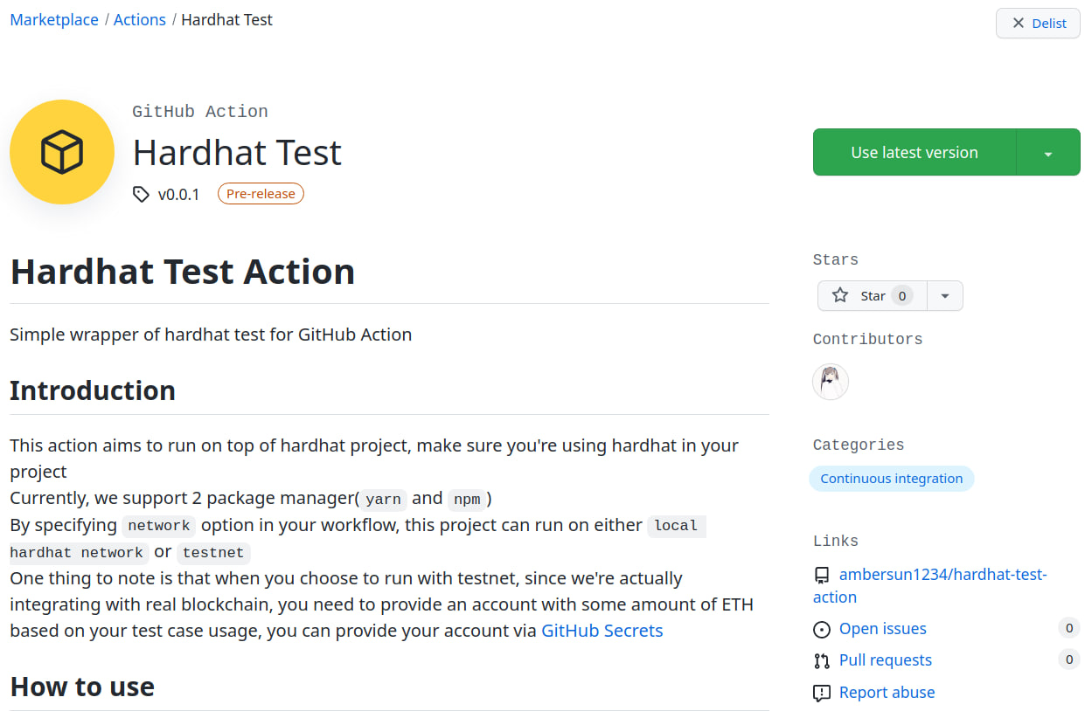The height and width of the screenshot is (718, 1085).
Task: Click the Report abuse link
Action: tap(887, 693)
